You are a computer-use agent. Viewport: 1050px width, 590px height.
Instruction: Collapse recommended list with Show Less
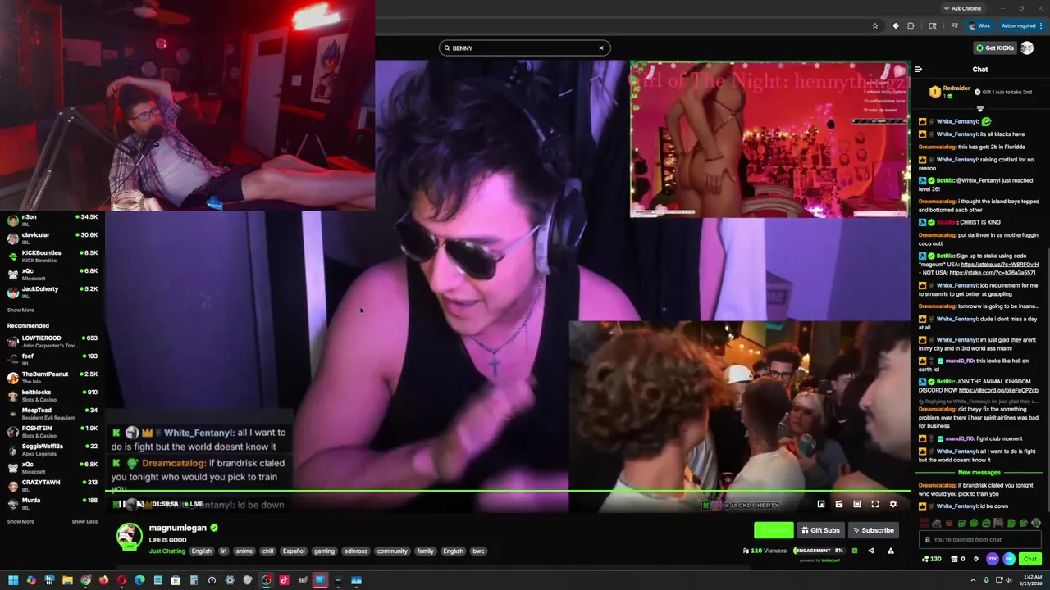click(x=84, y=521)
